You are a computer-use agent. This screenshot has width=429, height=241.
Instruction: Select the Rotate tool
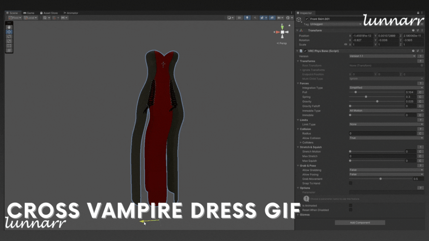coord(9,36)
